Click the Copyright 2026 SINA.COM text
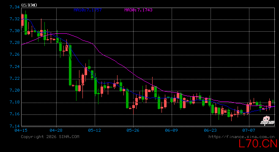279x152 pixels. point(50,137)
